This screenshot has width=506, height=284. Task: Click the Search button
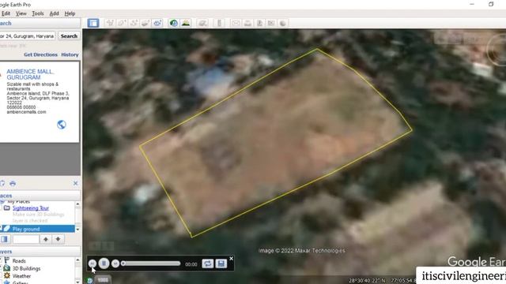pyautogui.click(x=69, y=36)
